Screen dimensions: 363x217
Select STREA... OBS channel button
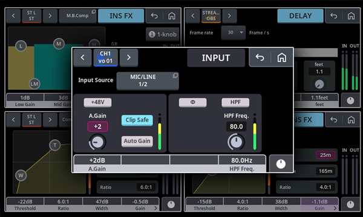click(x=211, y=16)
